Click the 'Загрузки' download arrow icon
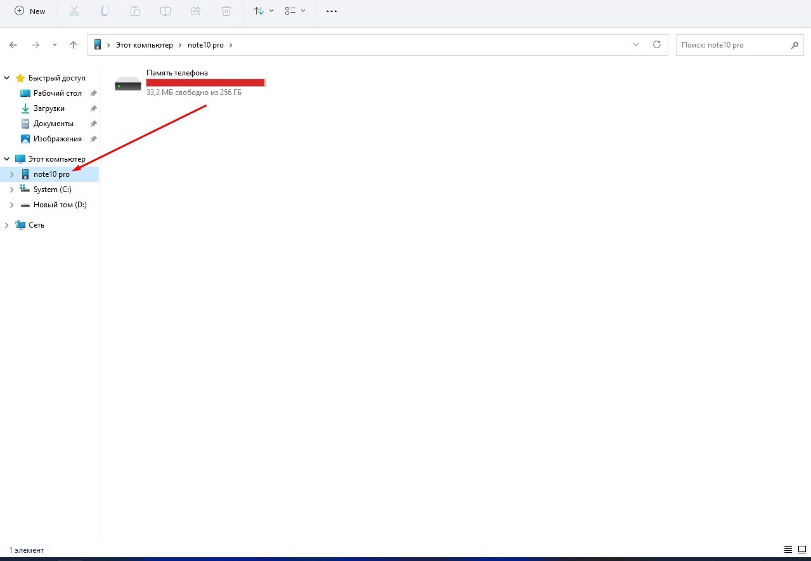Viewport: 811px width, 561px height. [x=25, y=108]
